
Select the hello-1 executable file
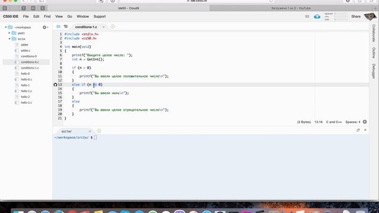(25, 85)
